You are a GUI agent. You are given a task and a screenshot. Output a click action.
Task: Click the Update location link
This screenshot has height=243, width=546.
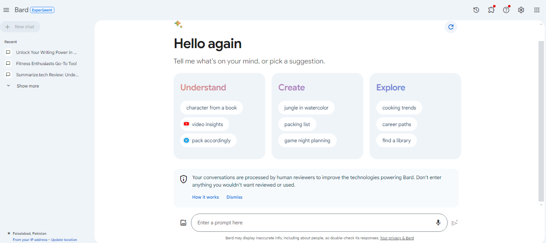coord(64,240)
